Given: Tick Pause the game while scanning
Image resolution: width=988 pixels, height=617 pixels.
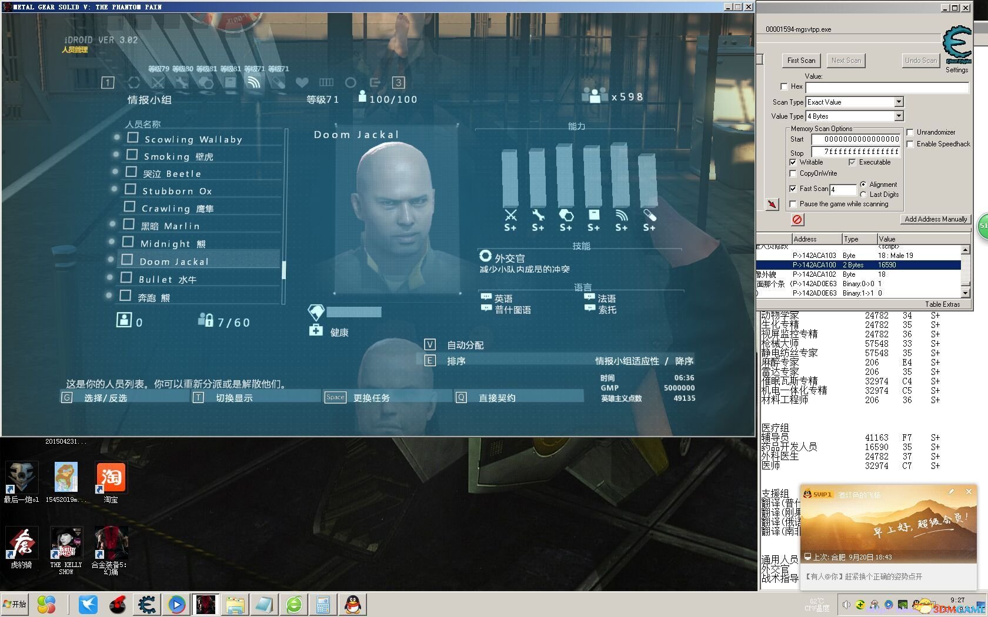Looking at the screenshot, I should 793,204.
